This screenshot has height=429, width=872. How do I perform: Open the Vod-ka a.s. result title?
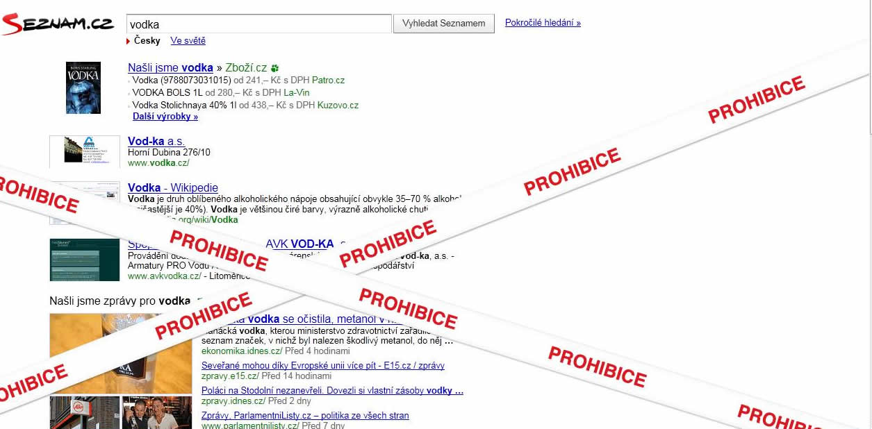click(156, 142)
